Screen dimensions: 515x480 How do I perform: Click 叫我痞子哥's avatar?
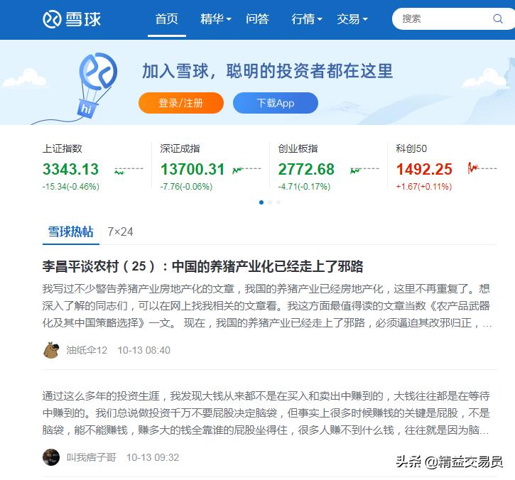pos(51,457)
